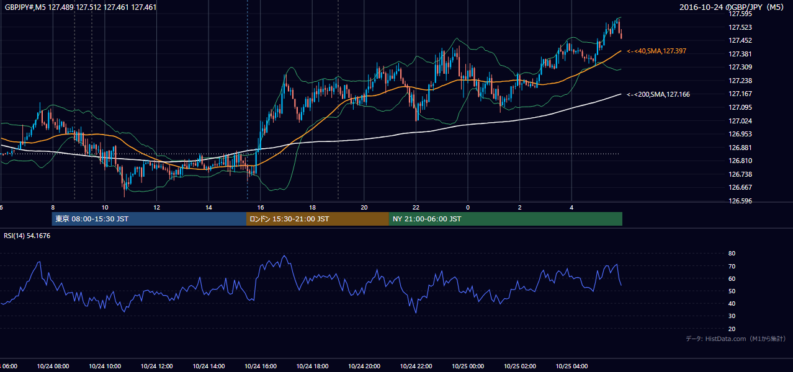The image size is (793, 372).
Task: Click the RSI 50 level label
Action: tap(732, 291)
